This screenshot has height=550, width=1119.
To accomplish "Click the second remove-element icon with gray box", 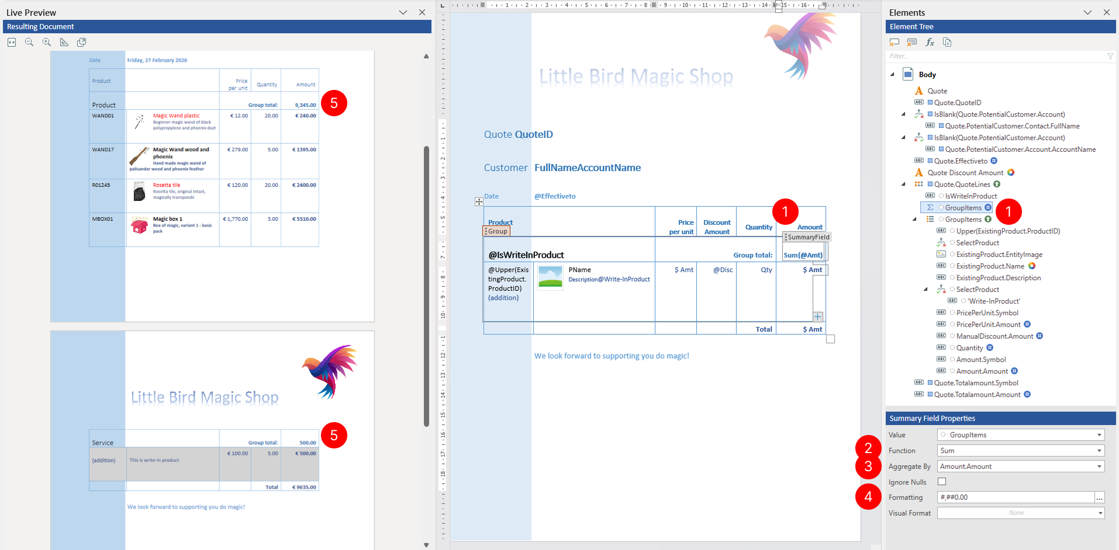I will [x=912, y=42].
